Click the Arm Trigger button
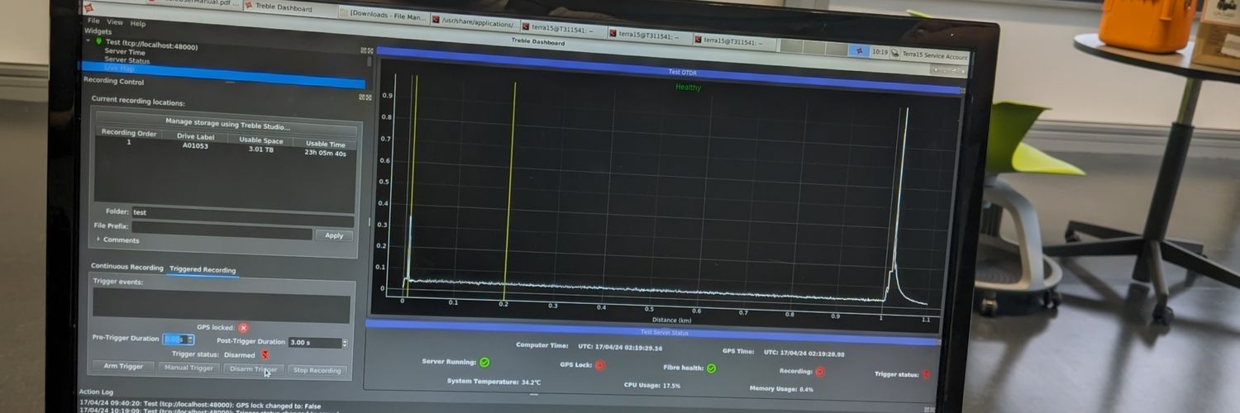The height and width of the screenshot is (413, 1240). pos(123,366)
